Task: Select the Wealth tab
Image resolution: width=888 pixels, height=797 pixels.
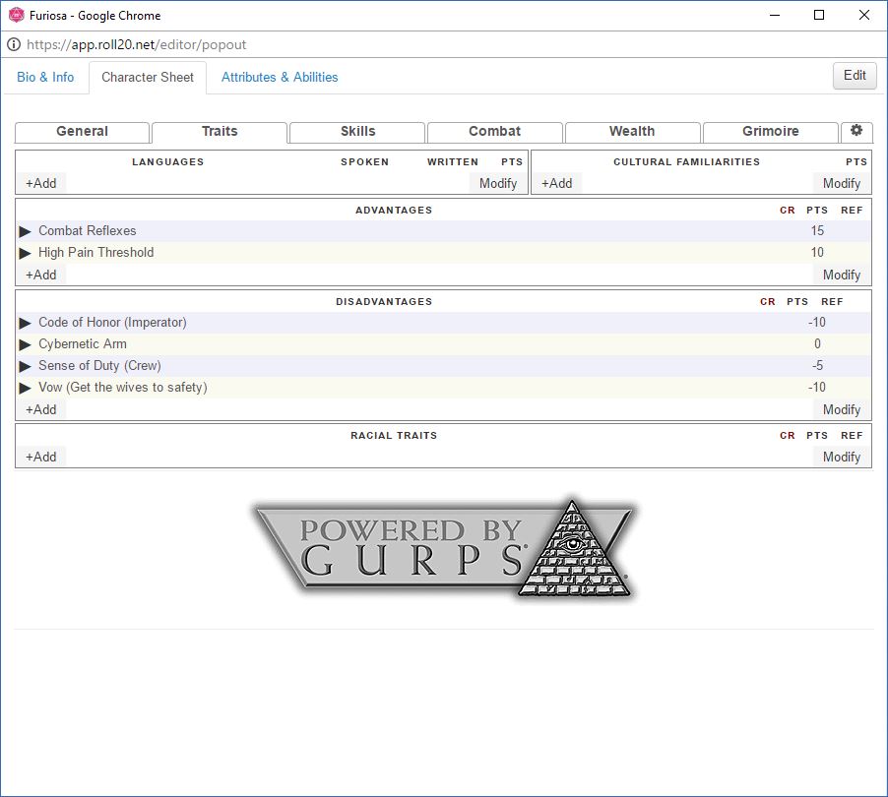Action: (x=632, y=131)
